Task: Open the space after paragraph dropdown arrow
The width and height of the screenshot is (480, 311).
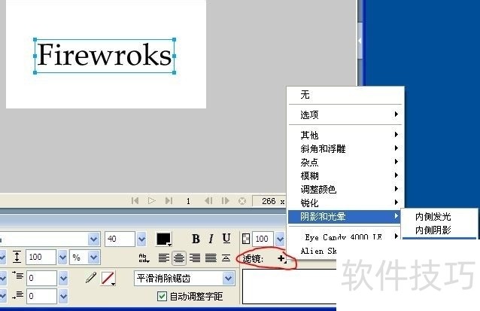Action: (63, 296)
